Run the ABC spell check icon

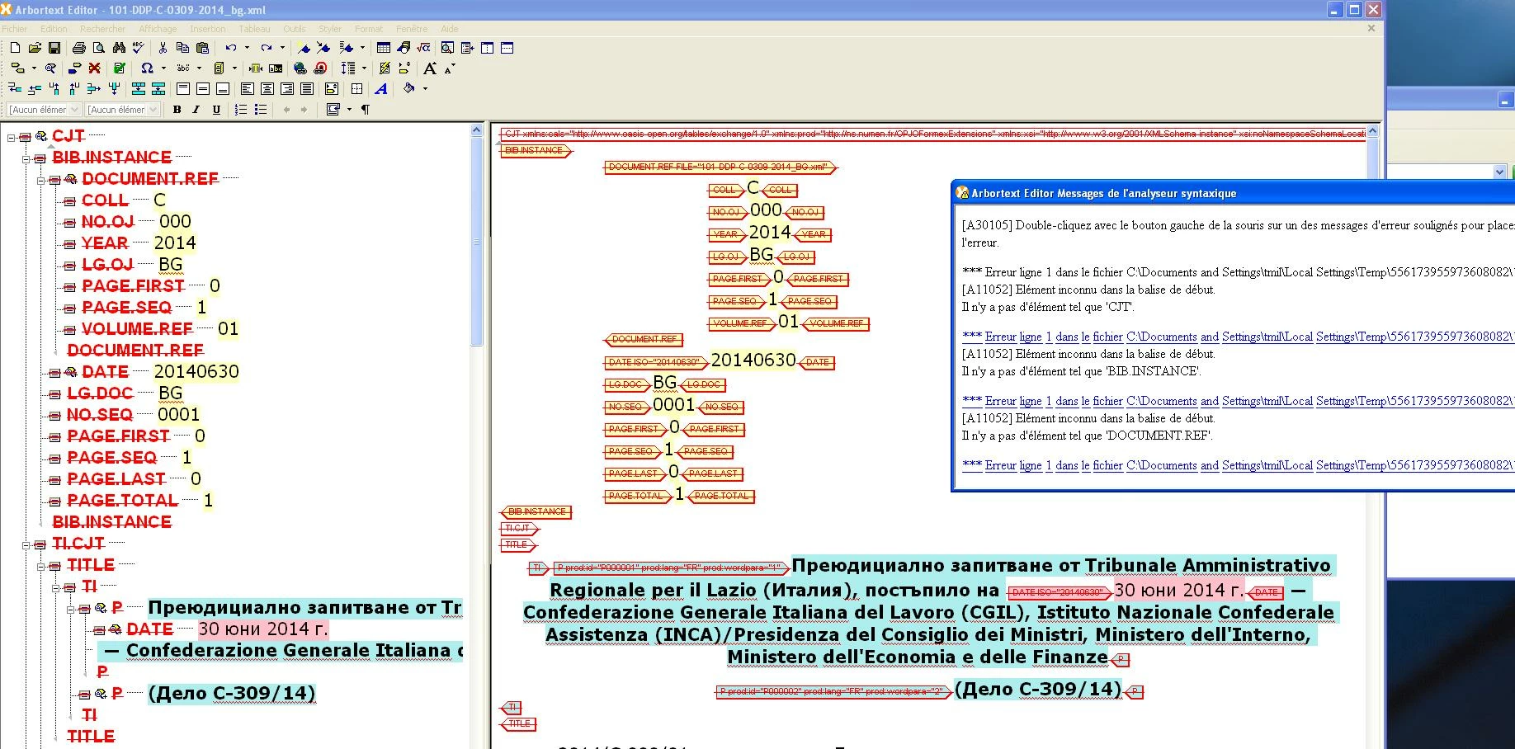point(139,48)
